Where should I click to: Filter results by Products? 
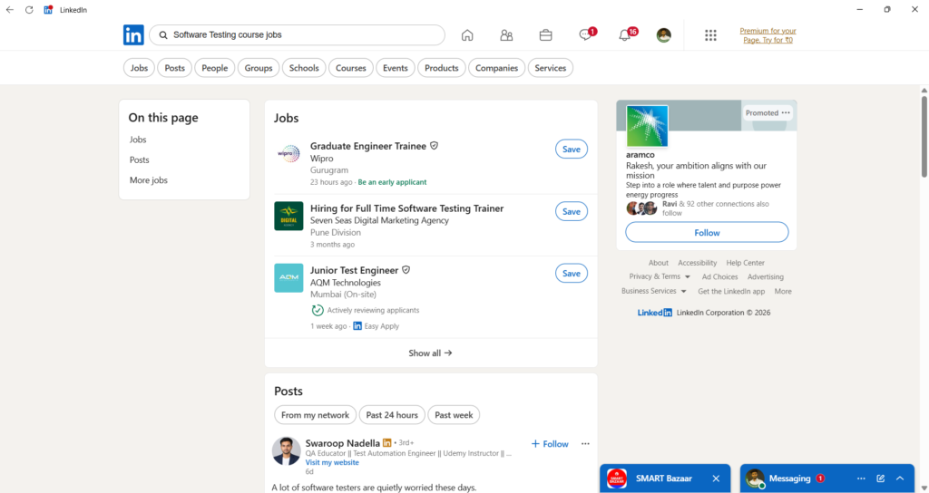click(x=442, y=68)
